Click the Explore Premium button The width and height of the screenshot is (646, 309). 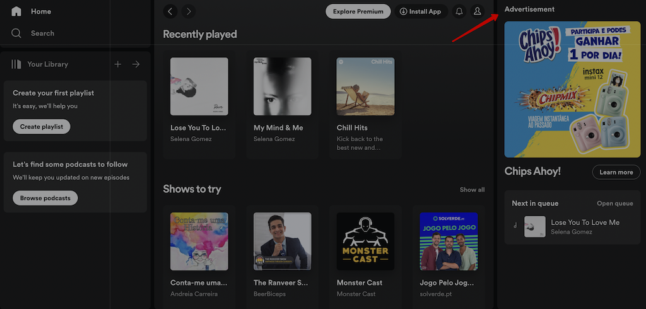[x=358, y=11]
